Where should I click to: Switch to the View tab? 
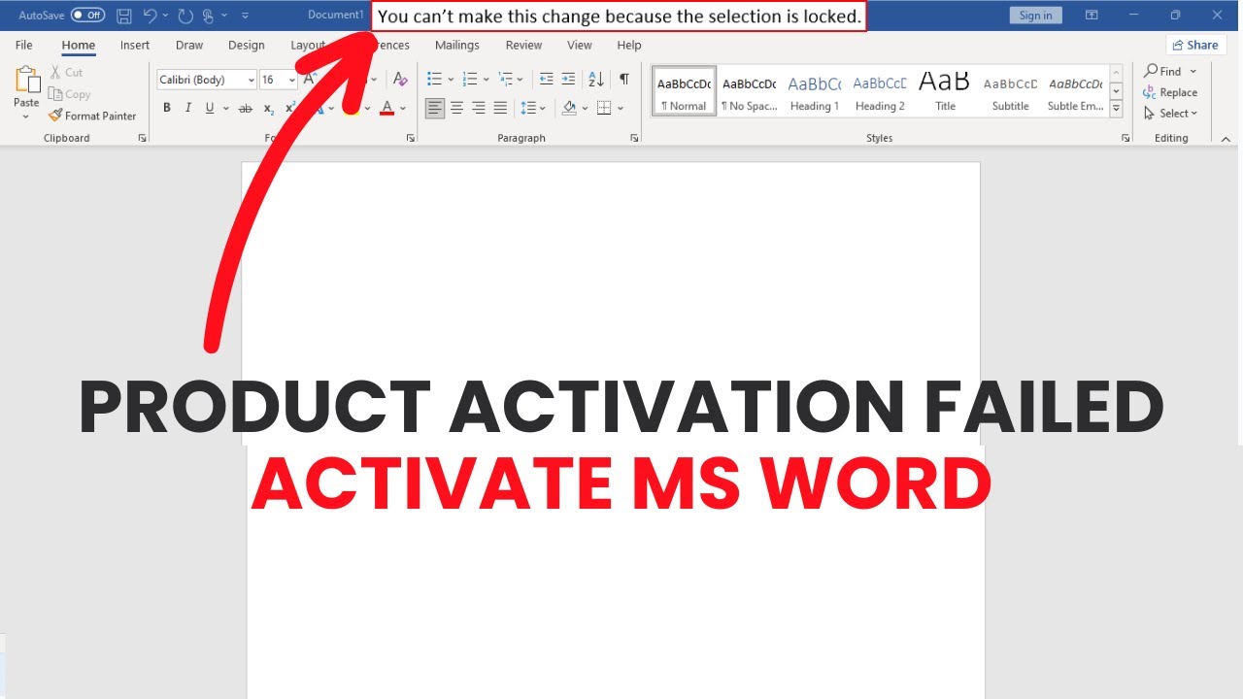(580, 45)
